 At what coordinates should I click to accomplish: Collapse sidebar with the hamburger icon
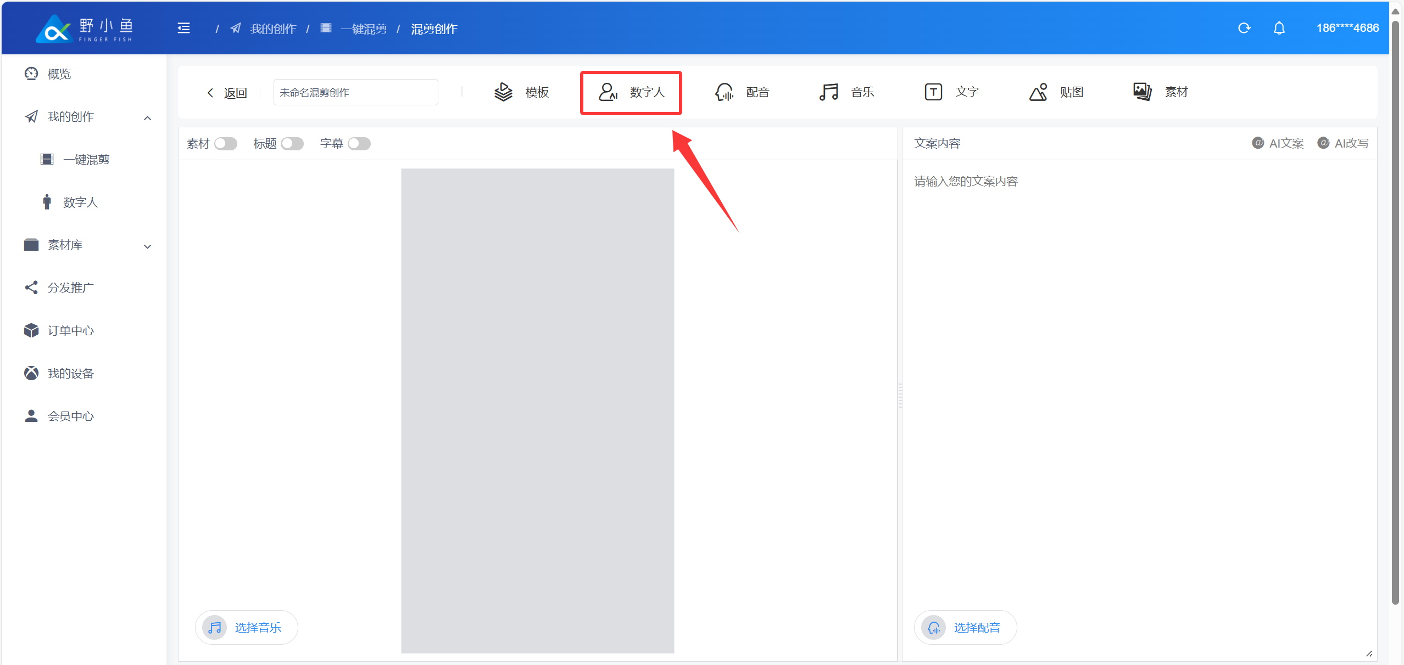pos(183,28)
